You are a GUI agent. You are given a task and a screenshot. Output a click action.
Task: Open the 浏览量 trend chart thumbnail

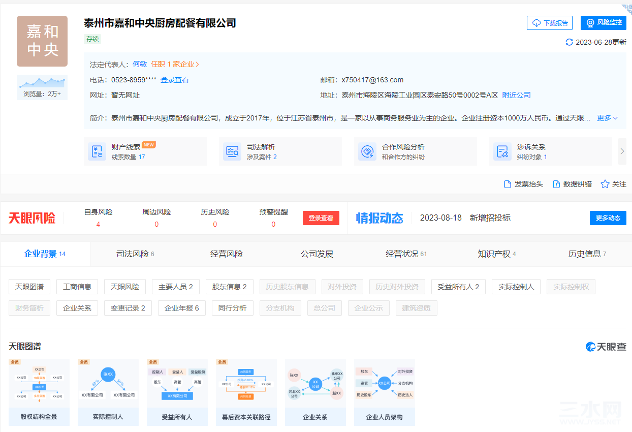tap(42, 87)
